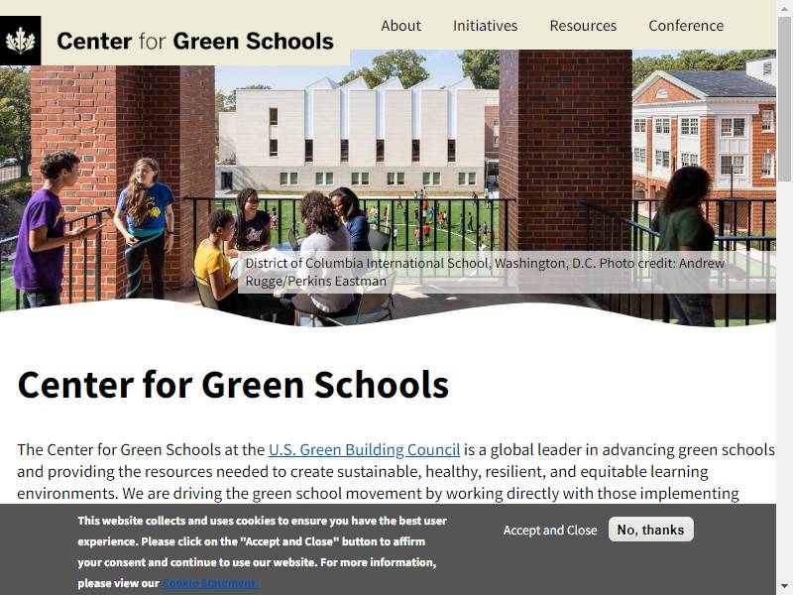Click the introductory paragraph about green schools

(x=396, y=471)
